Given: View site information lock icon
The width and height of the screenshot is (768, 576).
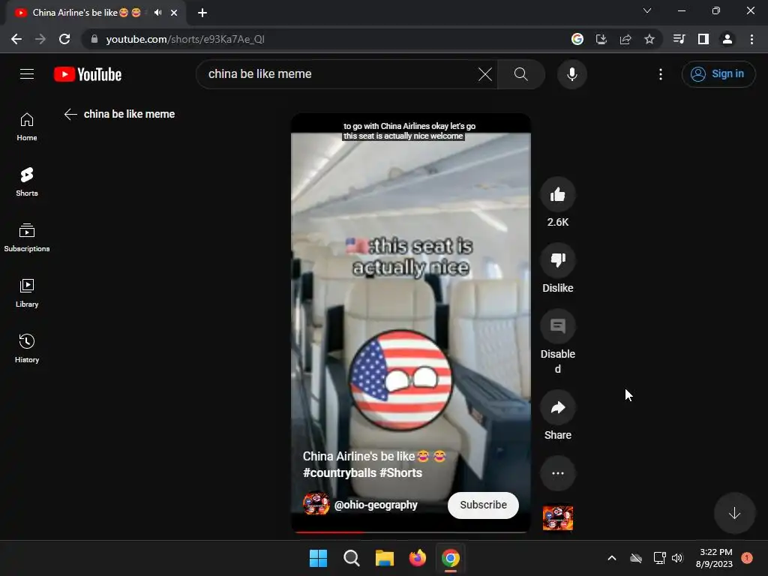Looking at the screenshot, I should tap(94, 39).
